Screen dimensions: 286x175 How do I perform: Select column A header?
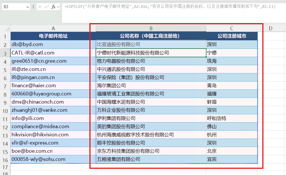pos(53,29)
